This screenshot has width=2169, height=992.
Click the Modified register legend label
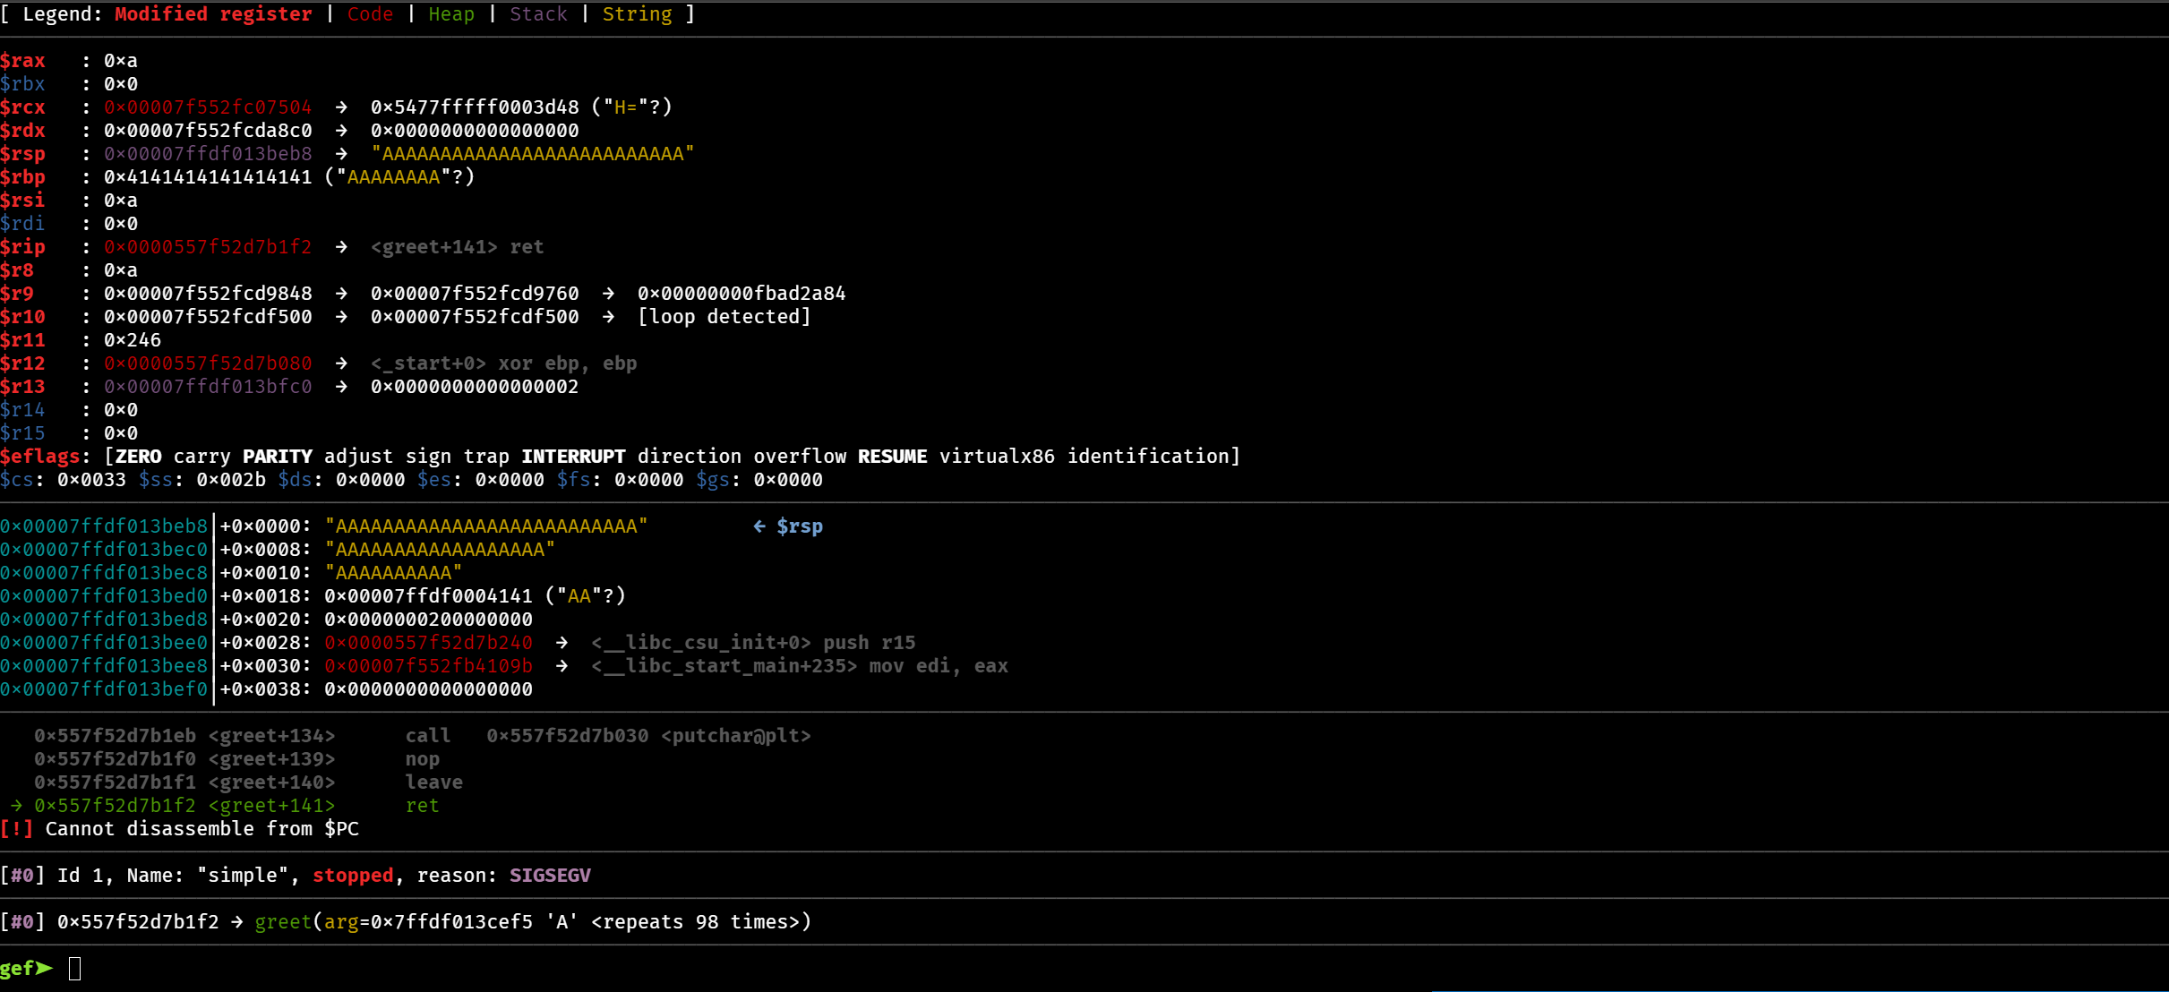pos(212,14)
